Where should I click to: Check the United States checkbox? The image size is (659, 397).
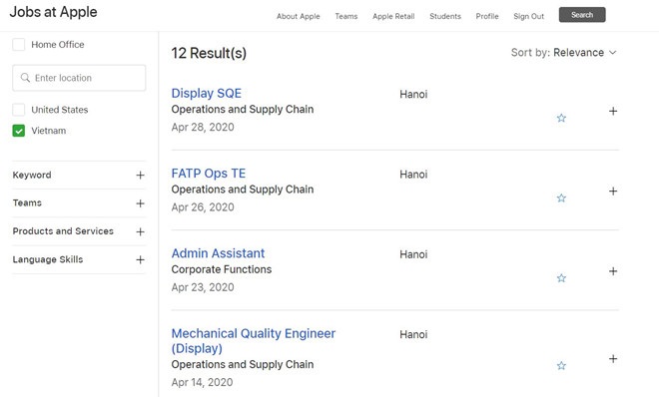(19, 110)
